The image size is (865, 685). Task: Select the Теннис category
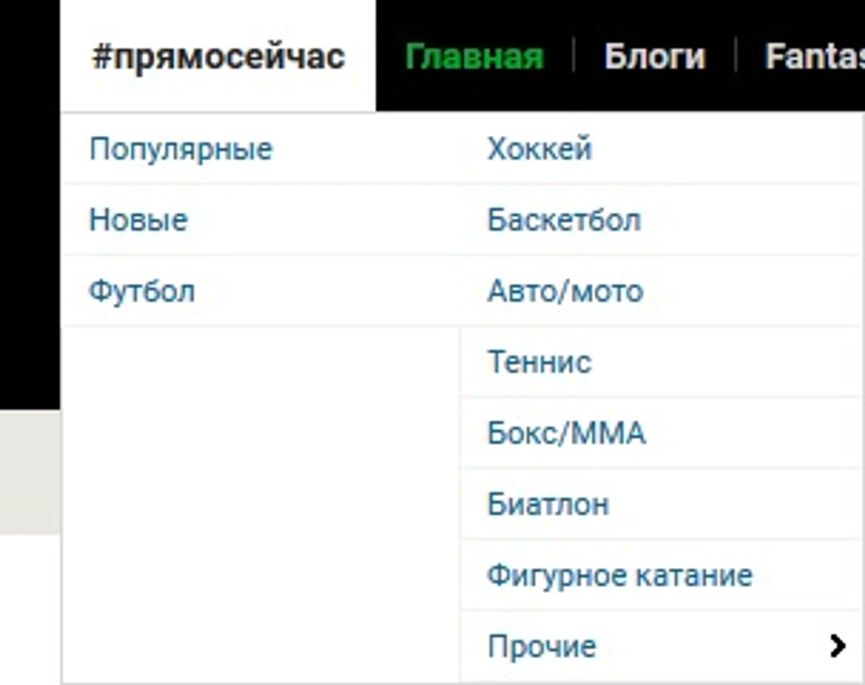[x=539, y=362]
